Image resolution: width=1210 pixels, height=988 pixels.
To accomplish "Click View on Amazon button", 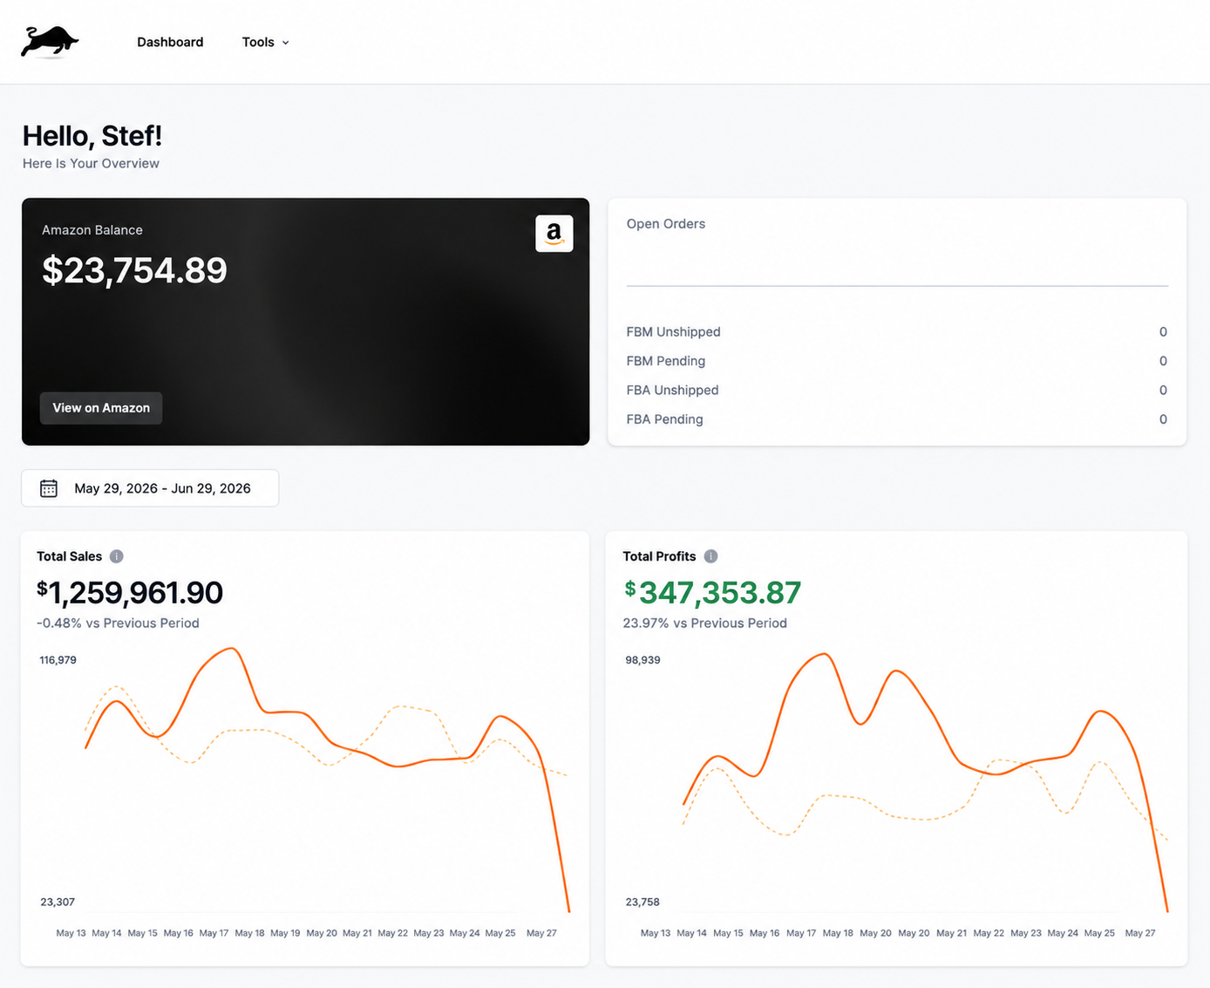I will click(x=101, y=408).
